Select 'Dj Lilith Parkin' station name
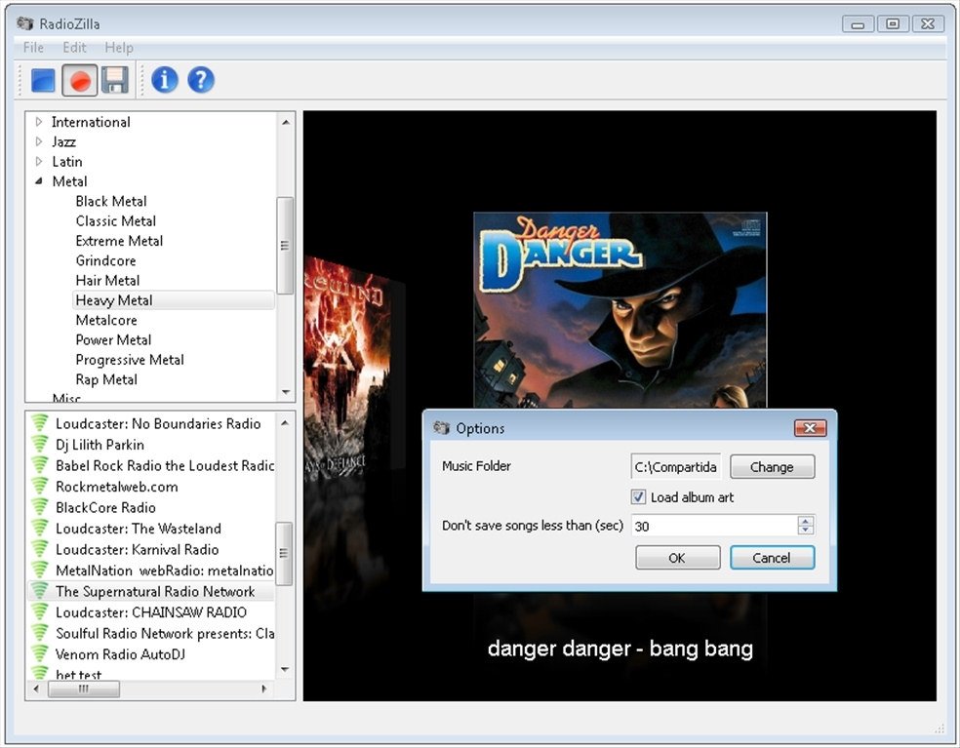The image size is (960, 748). click(x=100, y=444)
